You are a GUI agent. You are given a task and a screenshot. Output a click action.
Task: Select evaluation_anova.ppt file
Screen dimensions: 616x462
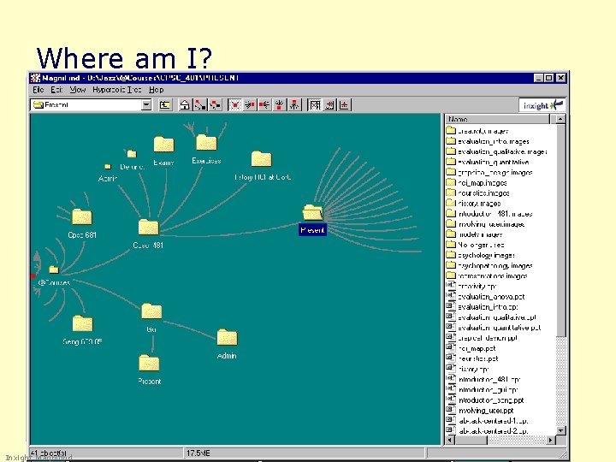coord(486,297)
